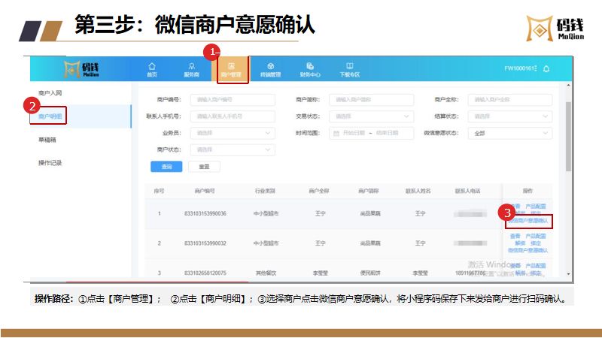Expand the 业务员 dropdown
Viewport: 602px width, 338px height.
pos(232,133)
